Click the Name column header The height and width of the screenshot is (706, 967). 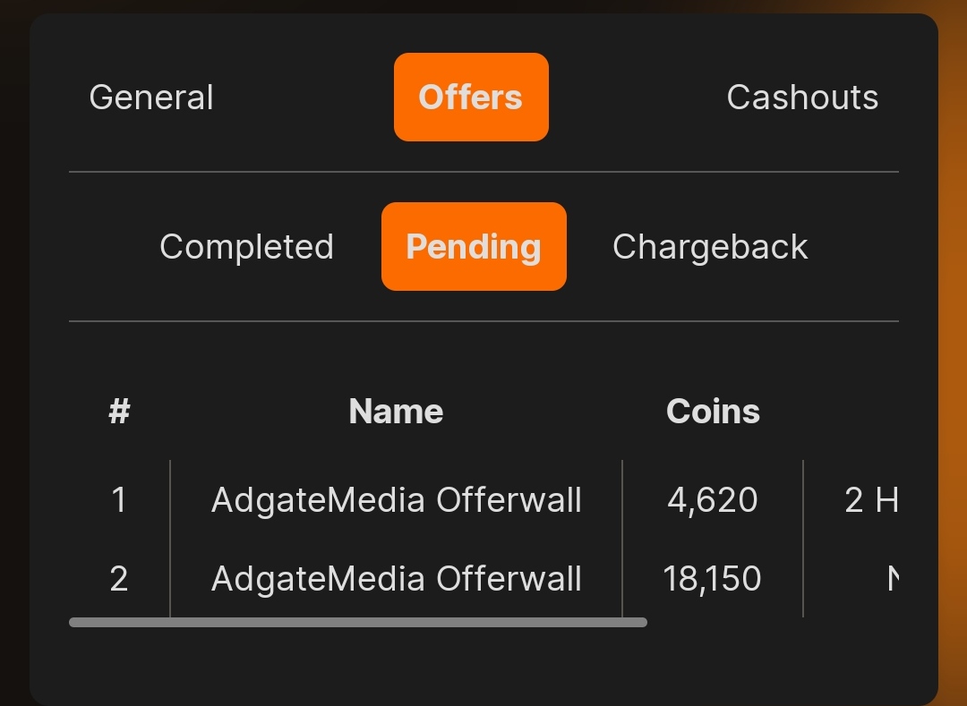(396, 412)
